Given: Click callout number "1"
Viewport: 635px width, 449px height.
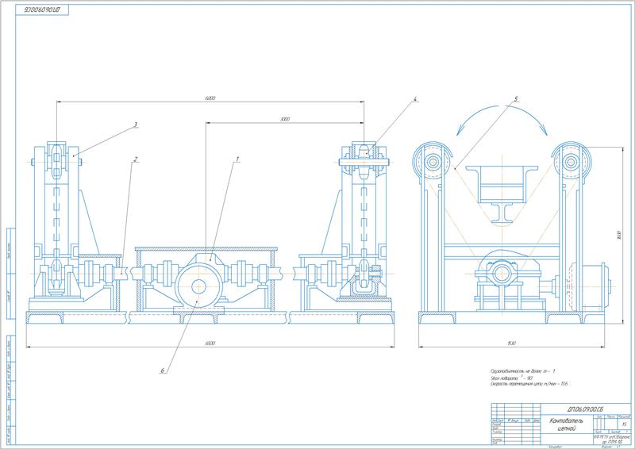Looking at the screenshot, I should (237, 159).
